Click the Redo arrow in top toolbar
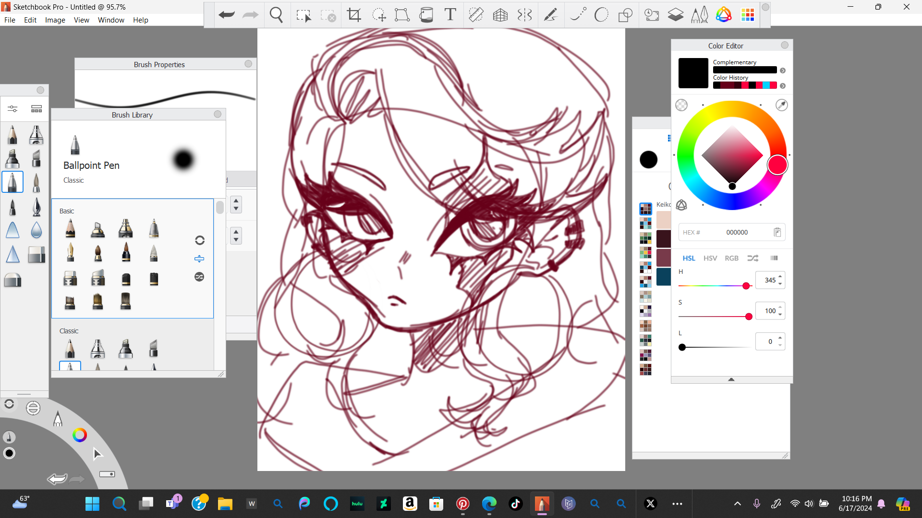922x518 pixels. (x=250, y=15)
